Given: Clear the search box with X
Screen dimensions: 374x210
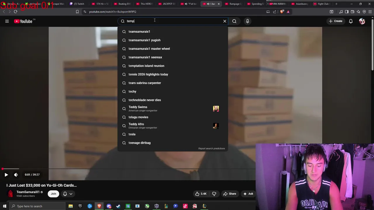Looking at the screenshot, I should [x=225, y=21].
